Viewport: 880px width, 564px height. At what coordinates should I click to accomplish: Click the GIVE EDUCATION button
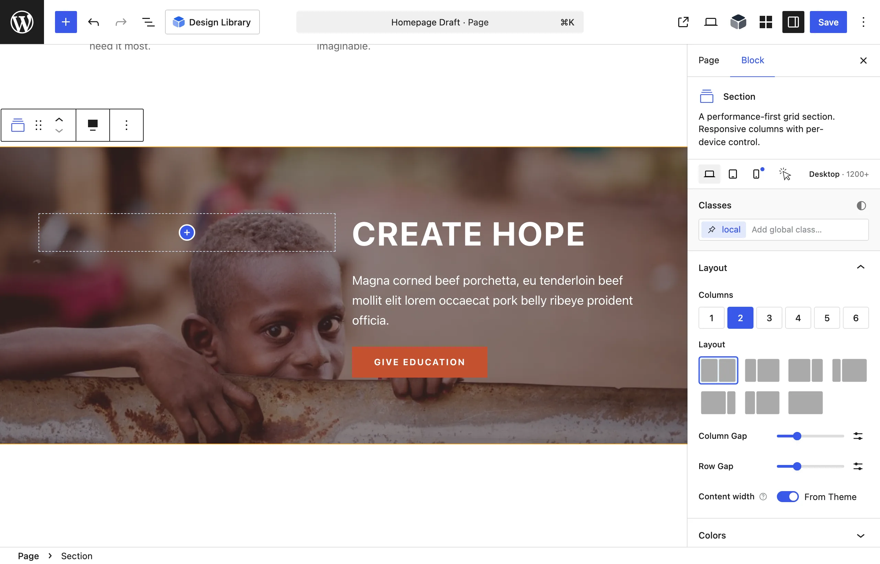pyautogui.click(x=419, y=362)
